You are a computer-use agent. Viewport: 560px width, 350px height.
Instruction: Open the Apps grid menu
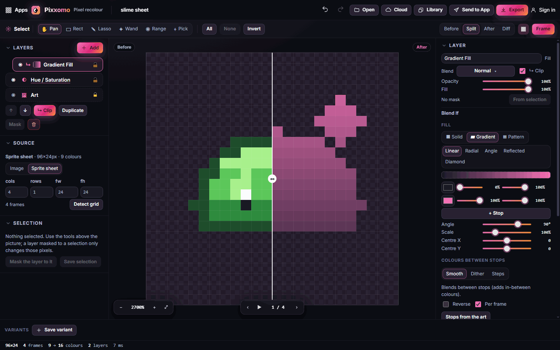tap(16, 10)
